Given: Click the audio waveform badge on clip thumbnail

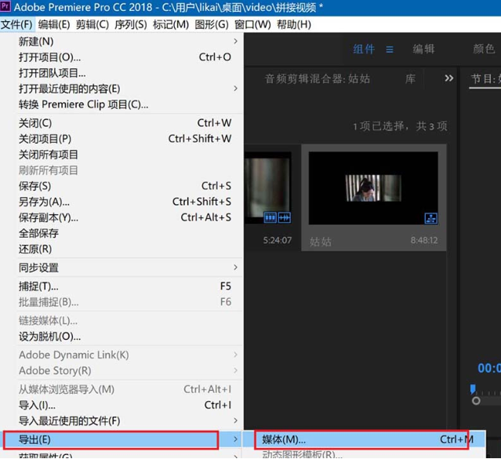Looking at the screenshot, I should [285, 218].
